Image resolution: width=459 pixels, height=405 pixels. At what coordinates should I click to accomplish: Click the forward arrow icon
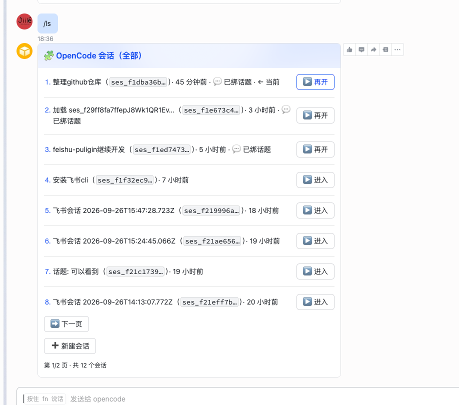[x=373, y=49]
